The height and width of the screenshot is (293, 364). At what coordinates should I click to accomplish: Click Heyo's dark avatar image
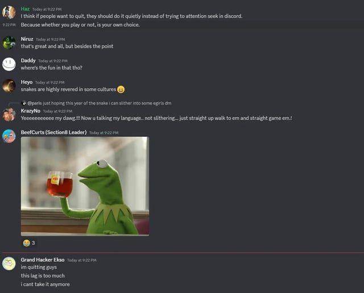coord(9,86)
